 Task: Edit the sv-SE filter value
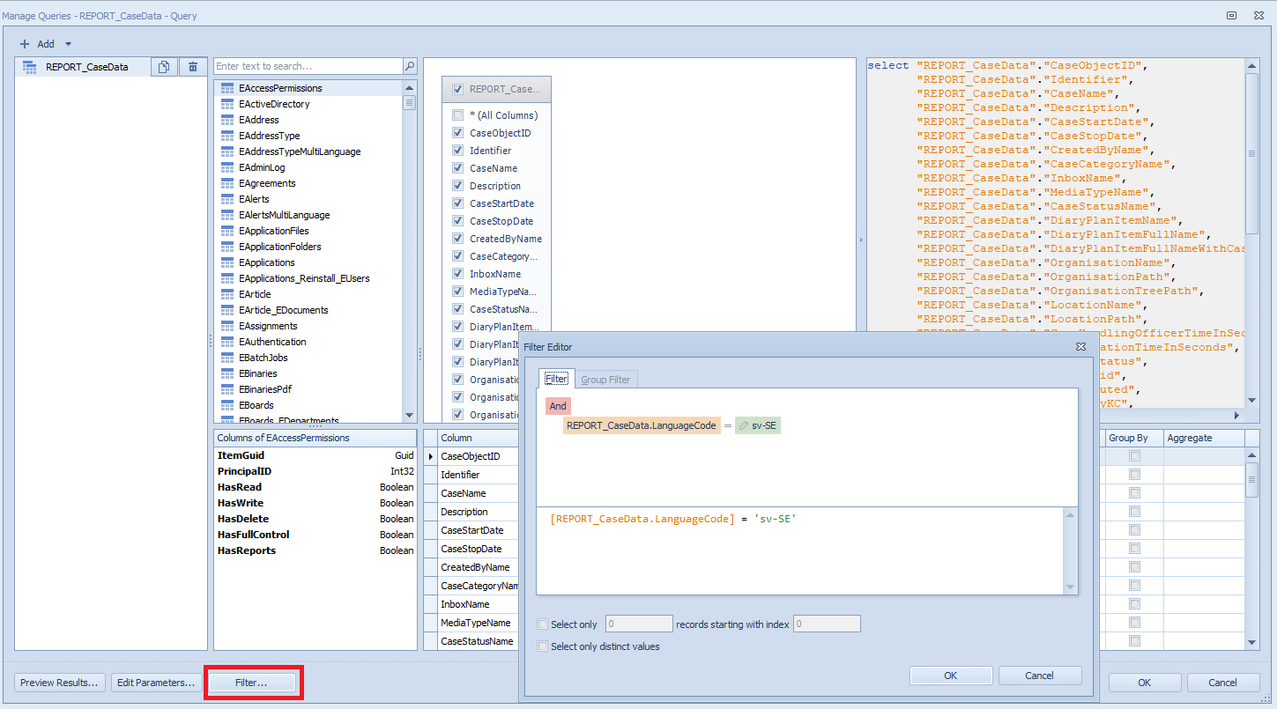point(758,425)
